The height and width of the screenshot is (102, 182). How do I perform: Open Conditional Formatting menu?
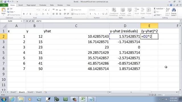[x=114, y=12]
